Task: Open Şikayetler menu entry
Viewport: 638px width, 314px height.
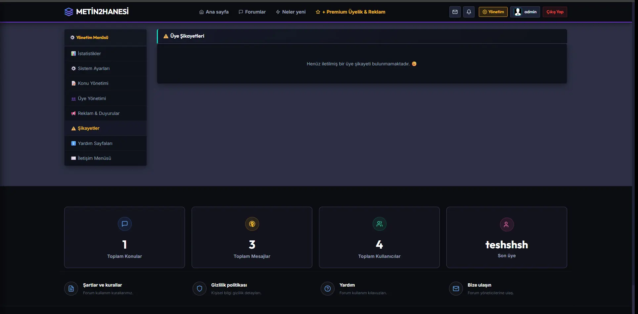Action: coord(106,128)
